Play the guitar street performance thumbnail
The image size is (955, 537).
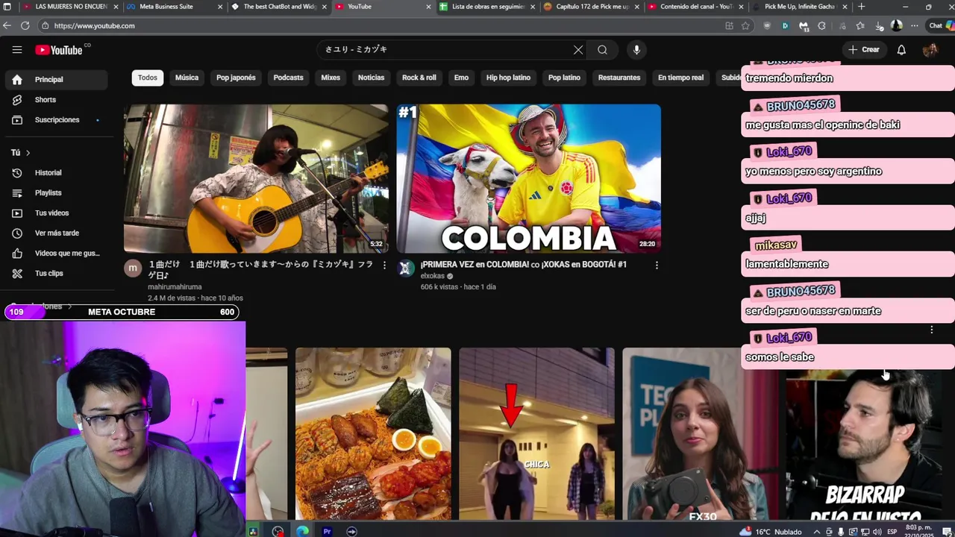click(256, 179)
